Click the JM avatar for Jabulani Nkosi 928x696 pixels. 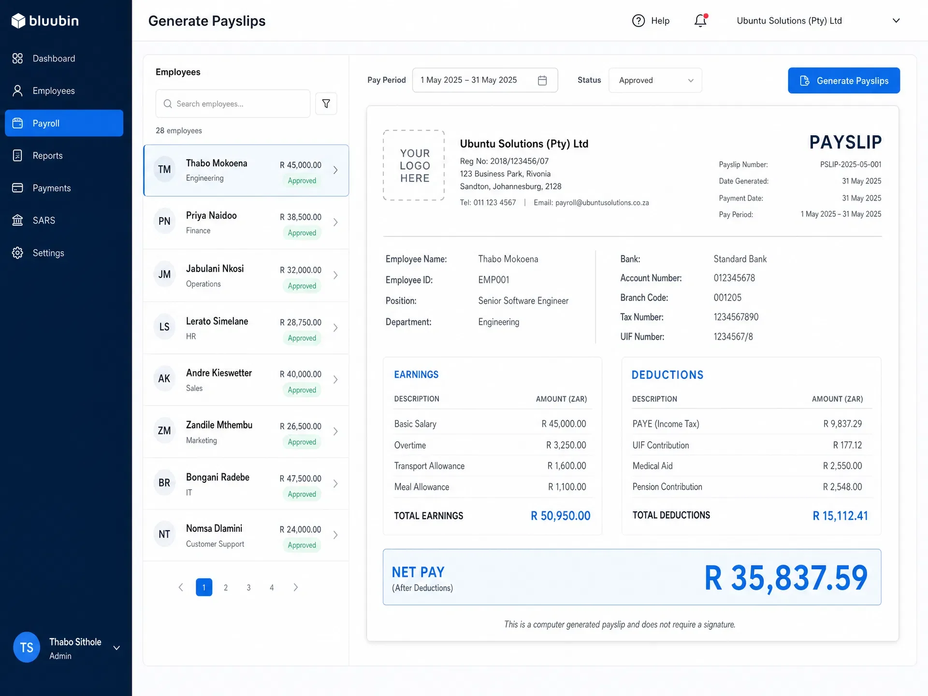pos(164,275)
